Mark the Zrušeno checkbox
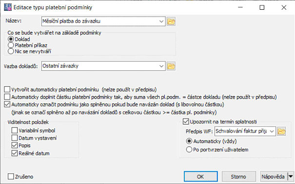The width and height of the screenshot is (295, 184). click(11, 177)
